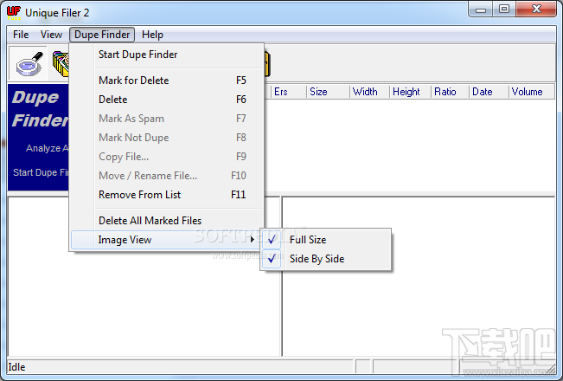Click the Analyze link in blue panel
This screenshot has height=381, width=563.
click(x=47, y=148)
